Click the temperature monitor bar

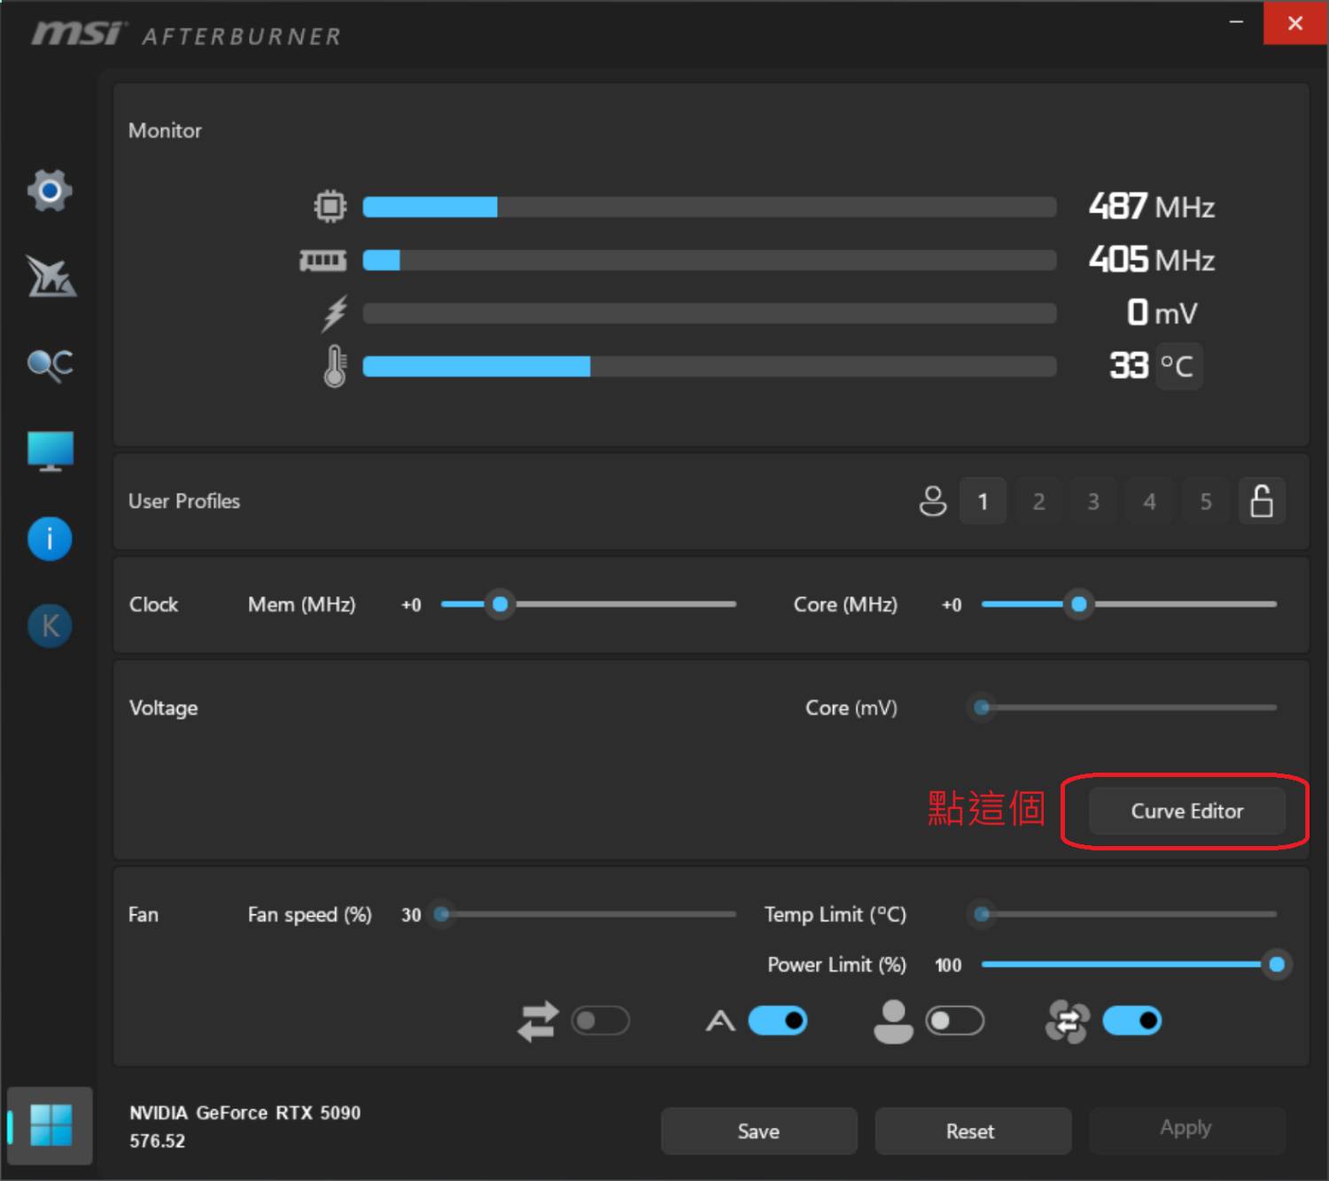point(710,367)
